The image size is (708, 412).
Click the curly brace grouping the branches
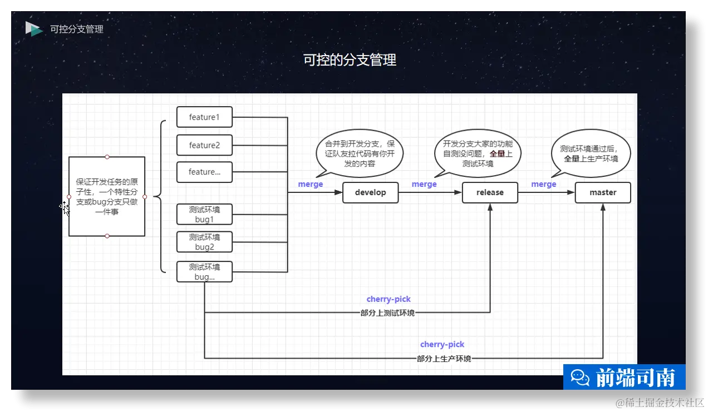tap(160, 197)
